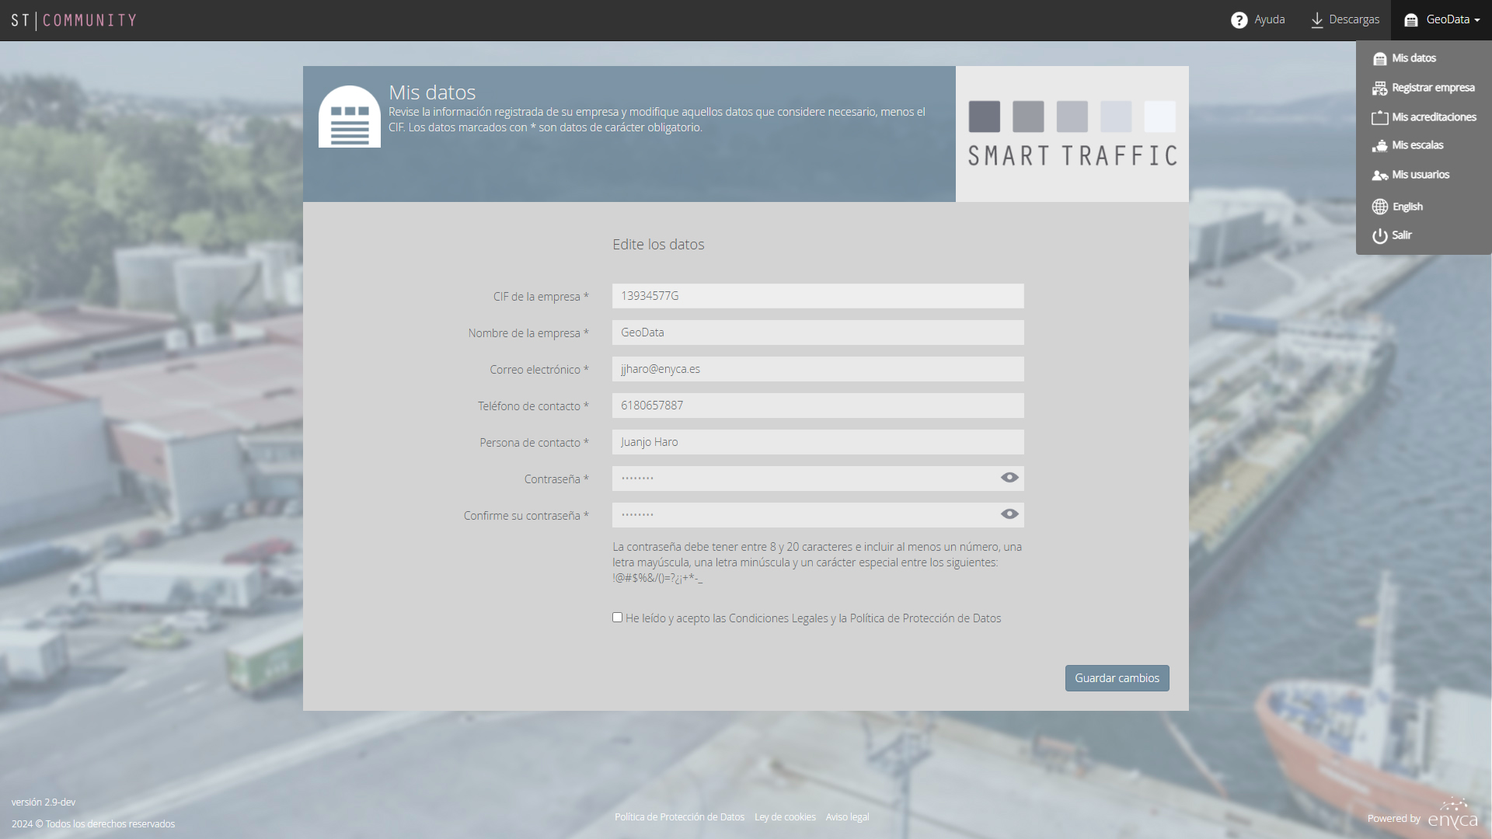Select Mis escalas from the menu
This screenshot has height=839, width=1492.
coord(1418,145)
